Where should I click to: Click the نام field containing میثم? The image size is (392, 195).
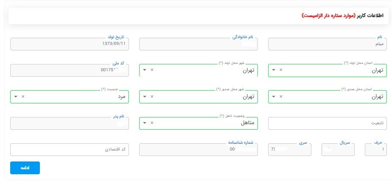tap(327, 44)
